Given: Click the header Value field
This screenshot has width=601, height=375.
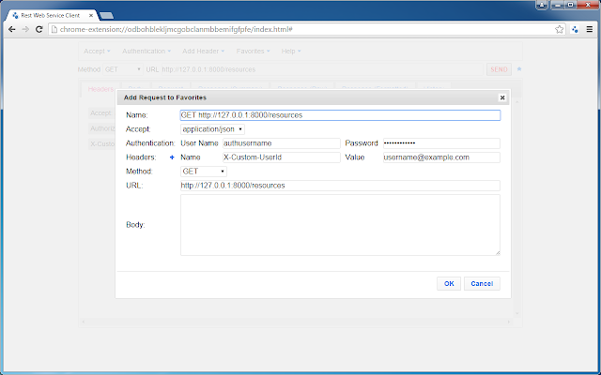Looking at the screenshot, I should (441, 157).
